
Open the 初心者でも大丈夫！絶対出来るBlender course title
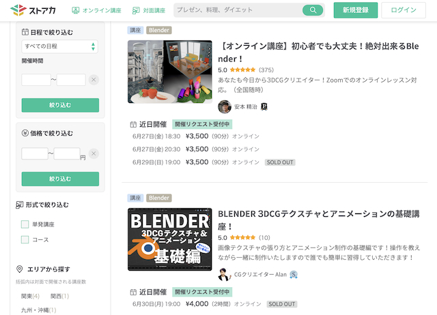318,52
